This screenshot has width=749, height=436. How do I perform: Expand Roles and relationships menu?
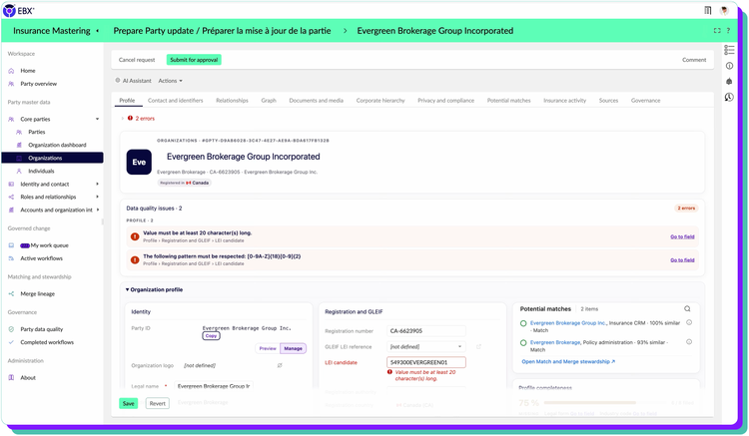coord(98,197)
